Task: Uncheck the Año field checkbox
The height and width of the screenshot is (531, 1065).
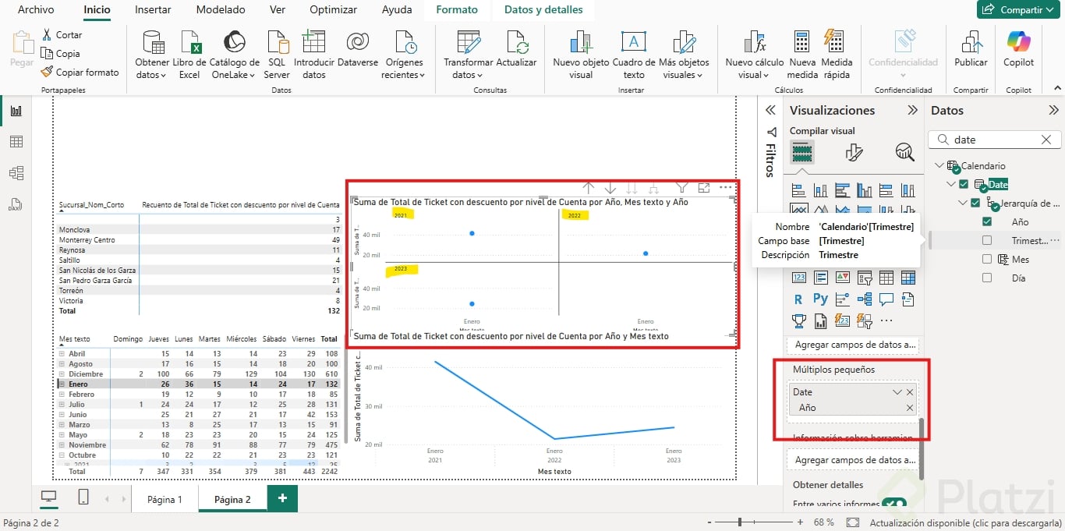Action: coord(987,222)
